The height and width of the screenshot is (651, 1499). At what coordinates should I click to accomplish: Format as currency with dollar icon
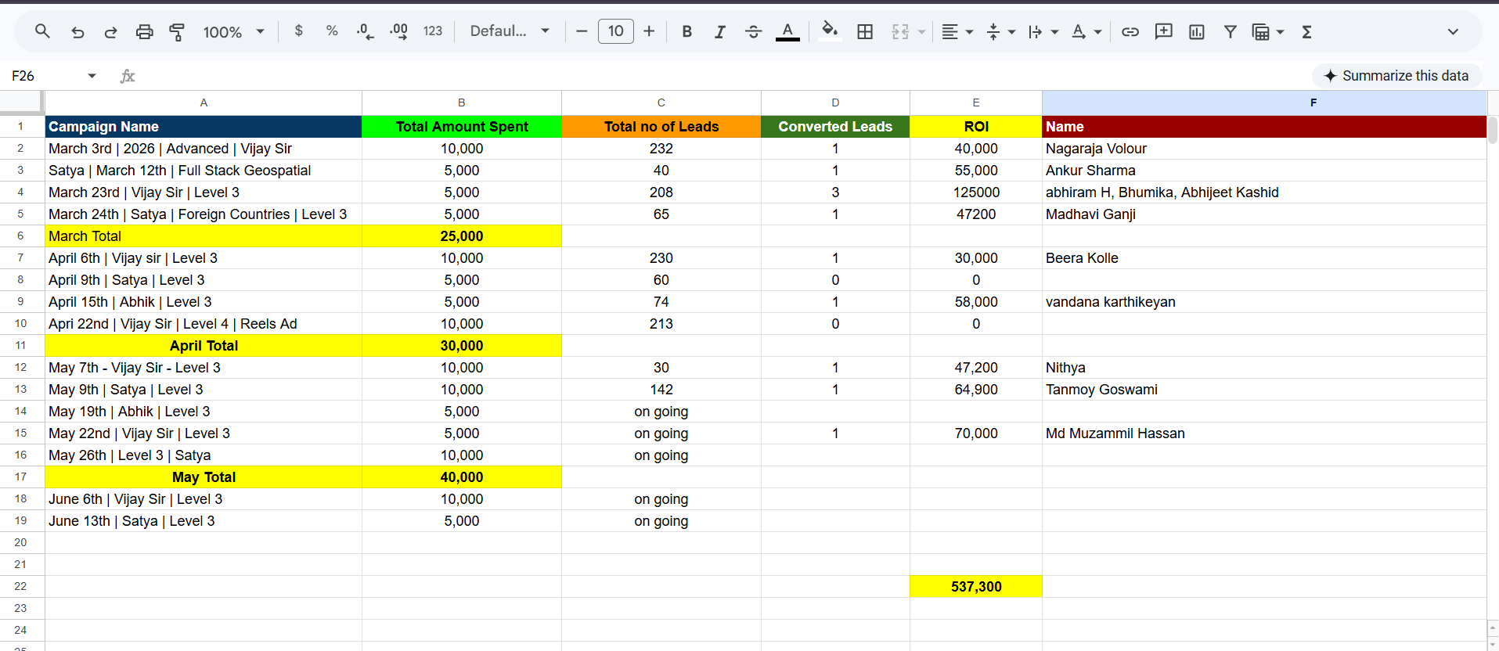tap(298, 31)
